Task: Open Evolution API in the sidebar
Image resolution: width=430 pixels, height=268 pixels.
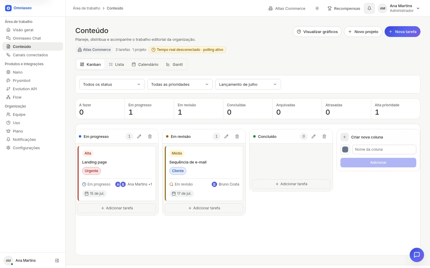Action: pos(33,89)
